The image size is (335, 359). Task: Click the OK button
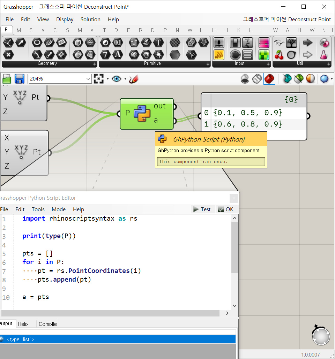[x=226, y=209]
